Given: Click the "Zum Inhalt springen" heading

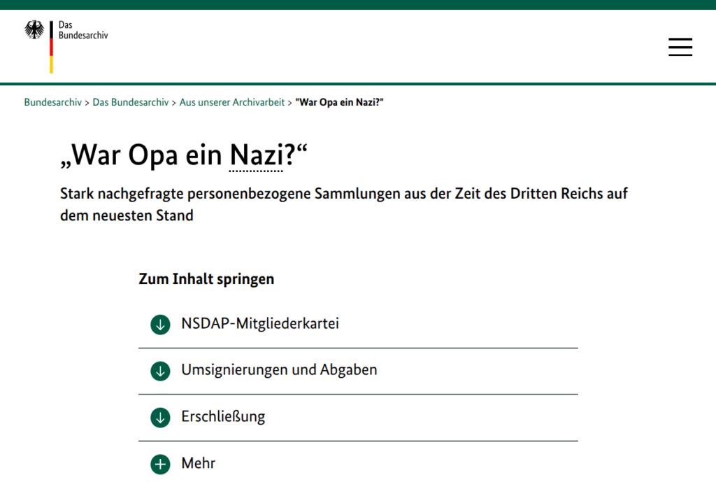Looking at the screenshot, I should [x=206, y=279].
